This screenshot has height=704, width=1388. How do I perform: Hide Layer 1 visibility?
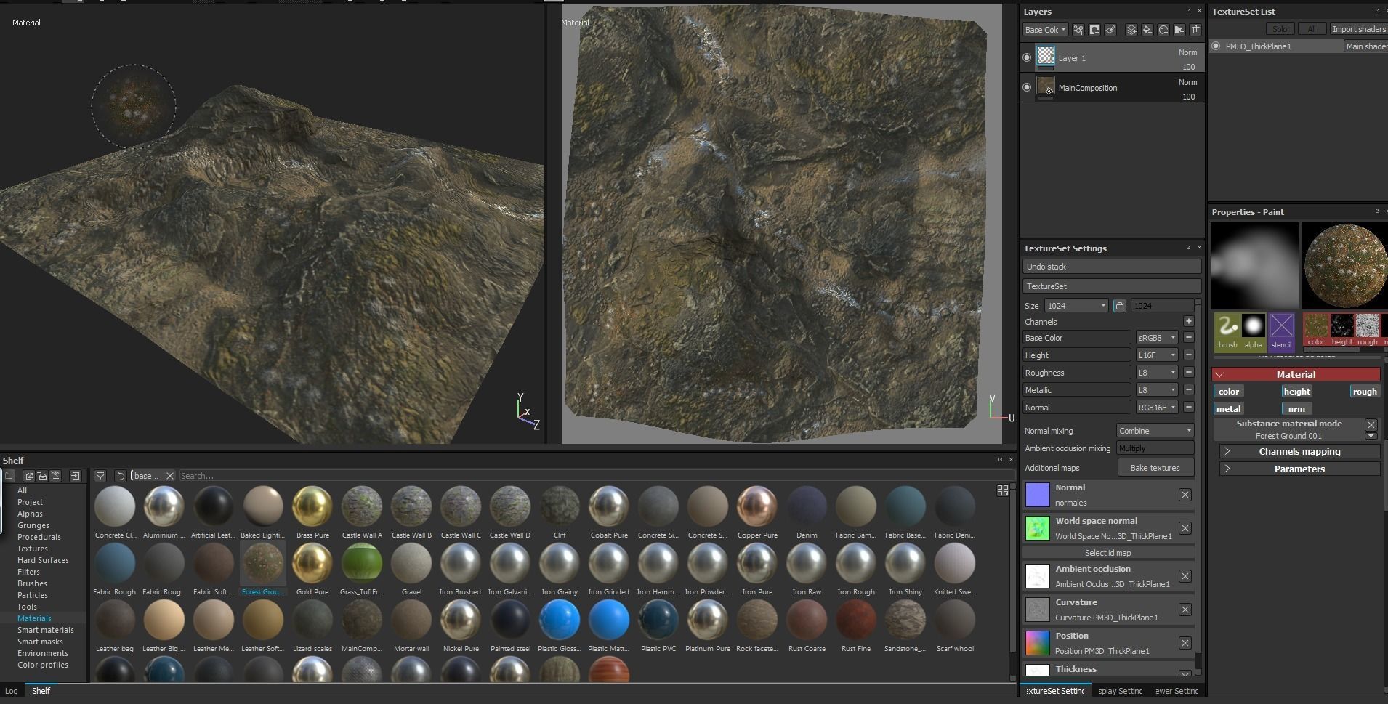click(x=1027, y=57)
